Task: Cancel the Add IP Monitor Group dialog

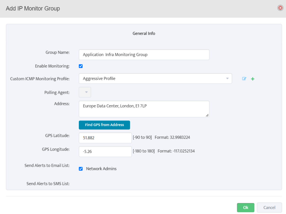Action: (269, 207)
